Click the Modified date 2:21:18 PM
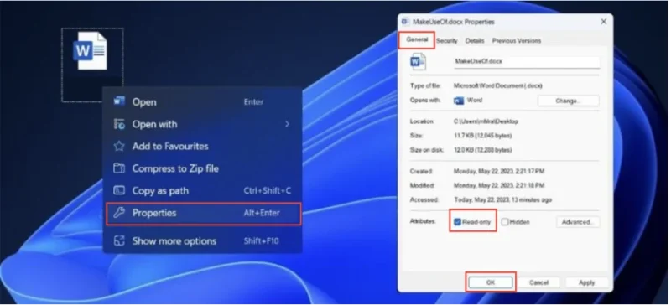671x305 pixels. 499,186
